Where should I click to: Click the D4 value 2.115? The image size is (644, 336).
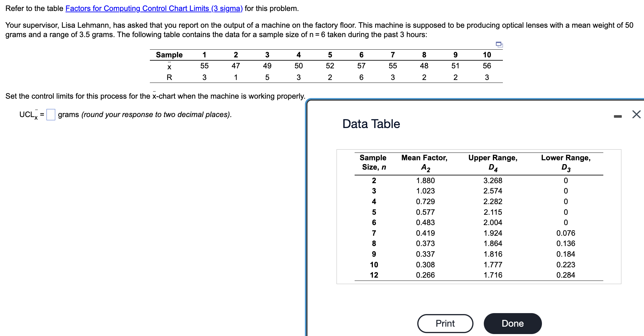point(493,212)
